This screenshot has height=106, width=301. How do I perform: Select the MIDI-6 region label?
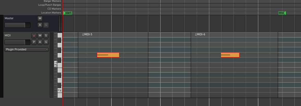200,34
